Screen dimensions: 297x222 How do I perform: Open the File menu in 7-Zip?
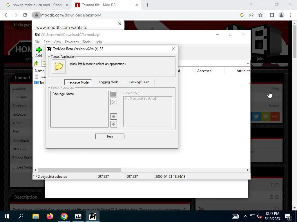coord(37,42)
